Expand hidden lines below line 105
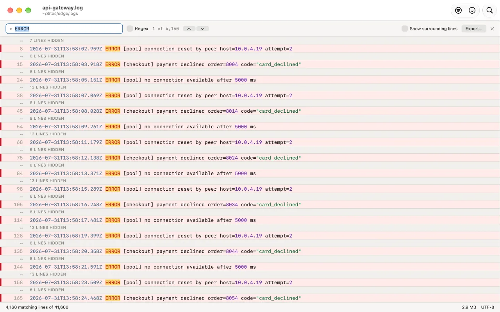500x312 pixels. 250,212
